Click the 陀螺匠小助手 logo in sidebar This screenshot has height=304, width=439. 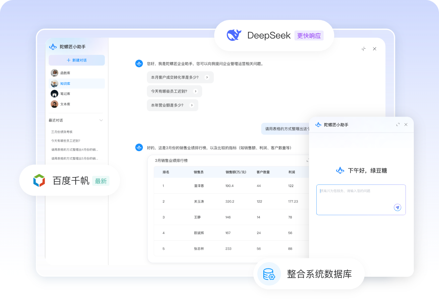pyautogui.click(x=53, y=47)
